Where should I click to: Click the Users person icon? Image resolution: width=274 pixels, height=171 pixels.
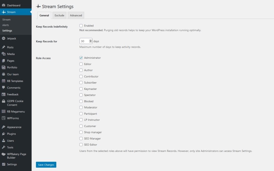4,140
